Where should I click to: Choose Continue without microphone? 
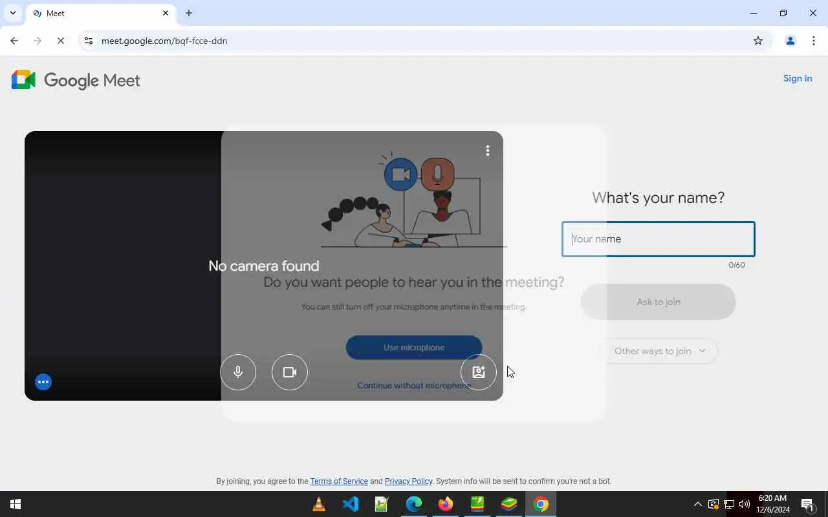coord(414,386)
